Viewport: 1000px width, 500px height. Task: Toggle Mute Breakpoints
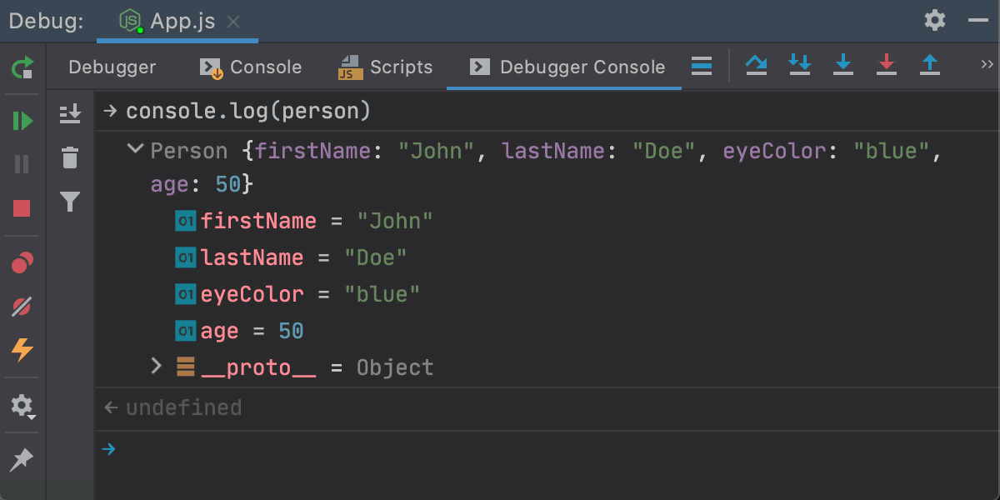coord(22,307)
